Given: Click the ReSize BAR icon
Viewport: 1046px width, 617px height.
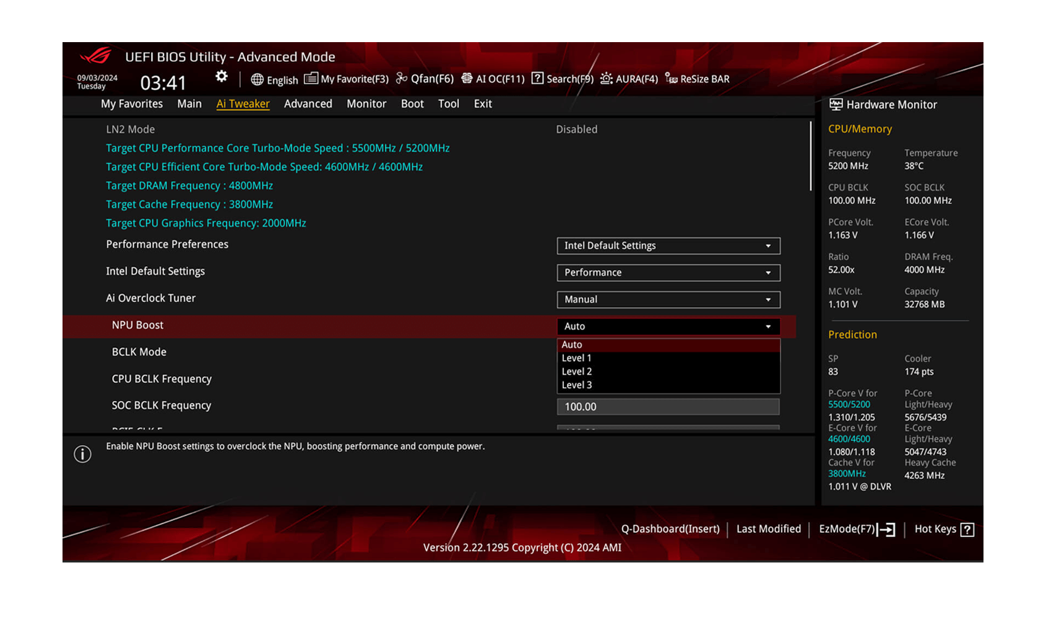Looking at the screenshot, I should (696, 79).
